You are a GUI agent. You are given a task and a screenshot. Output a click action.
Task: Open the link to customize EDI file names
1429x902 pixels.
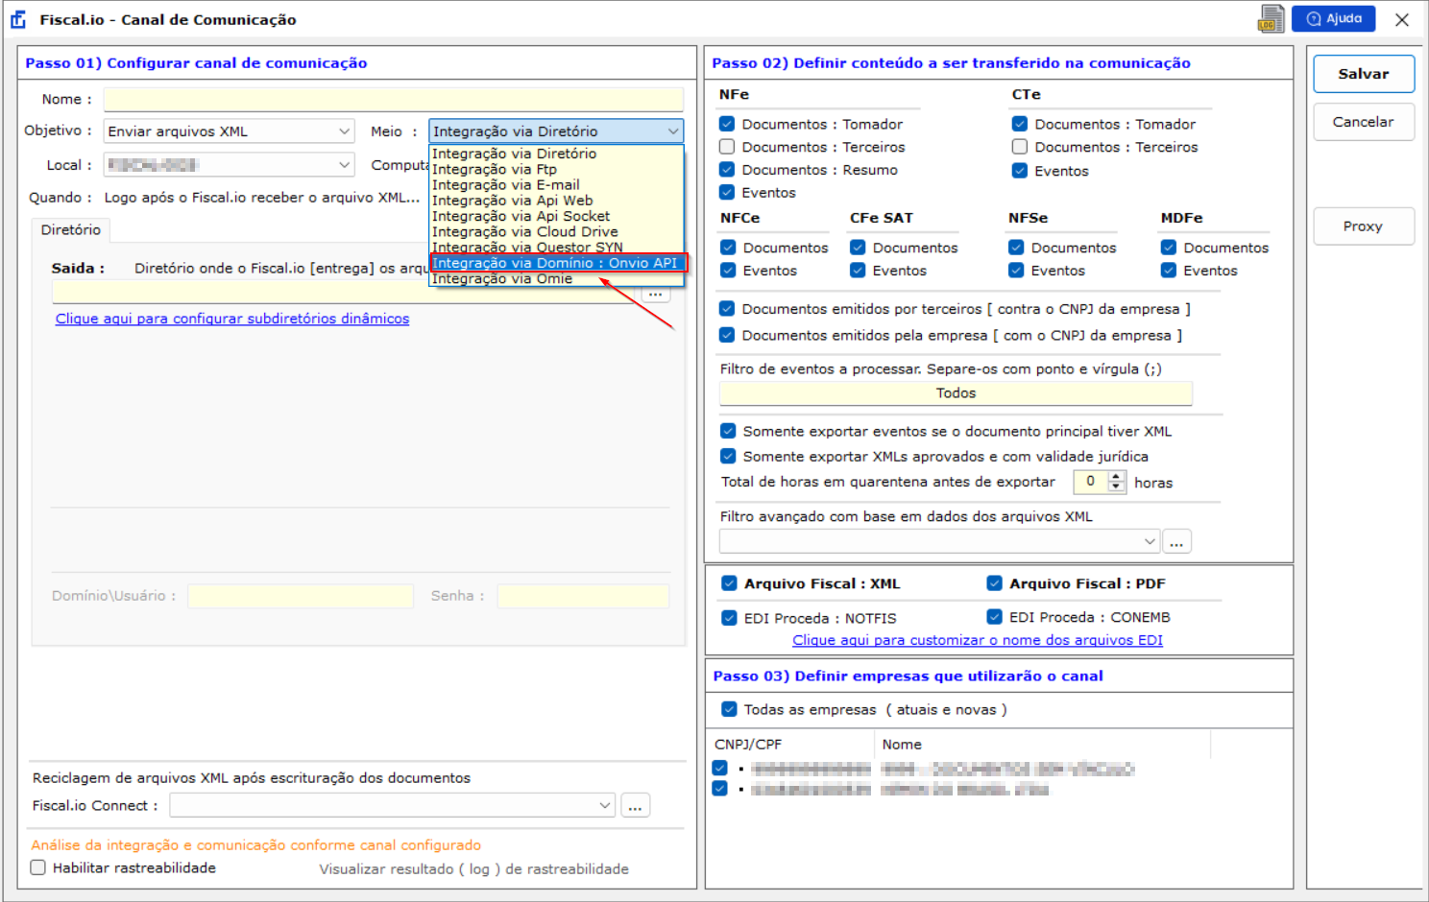(978, 640)
